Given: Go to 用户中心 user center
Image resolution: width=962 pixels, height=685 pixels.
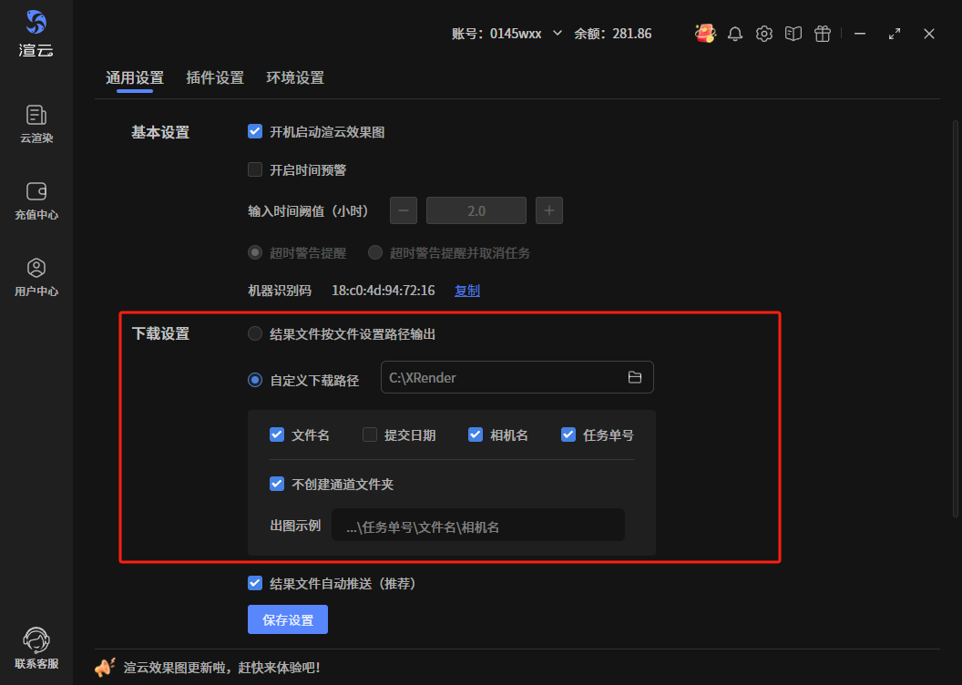Looking at the screenshot, I should (36, 277).
